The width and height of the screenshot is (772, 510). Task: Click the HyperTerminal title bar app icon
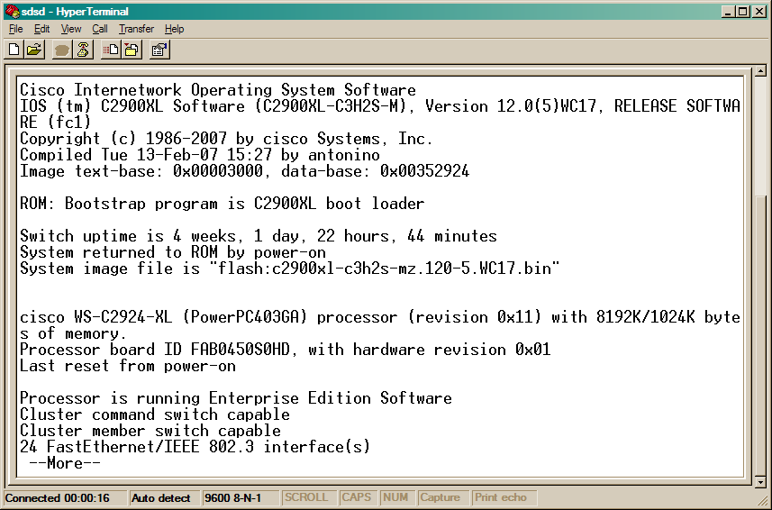pos(12,11)
